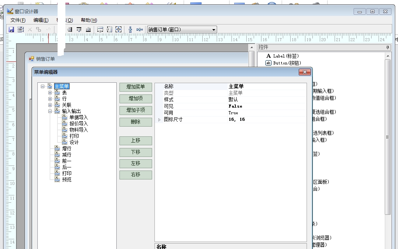Click the 增加菜单 button
This screenshot has width=398, height=249.
pos(135,87)
